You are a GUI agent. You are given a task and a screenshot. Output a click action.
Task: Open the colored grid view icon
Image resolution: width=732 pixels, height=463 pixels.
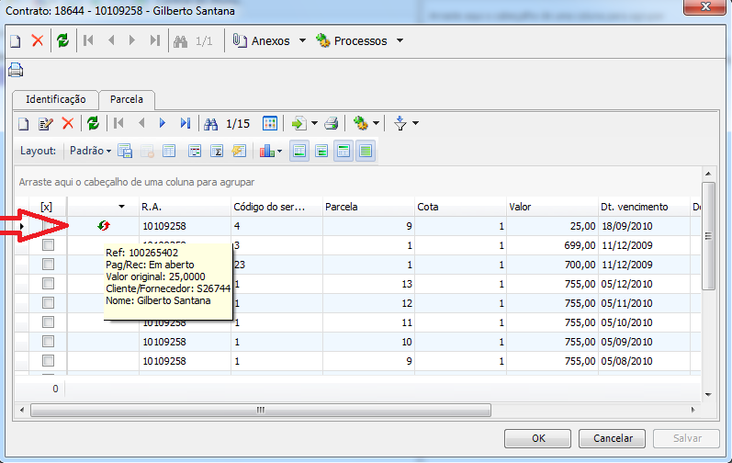pos(270,123)
